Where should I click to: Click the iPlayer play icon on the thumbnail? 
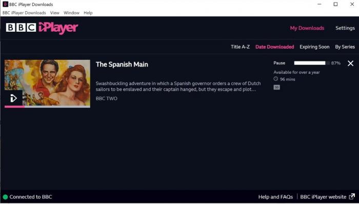(13, 98)
